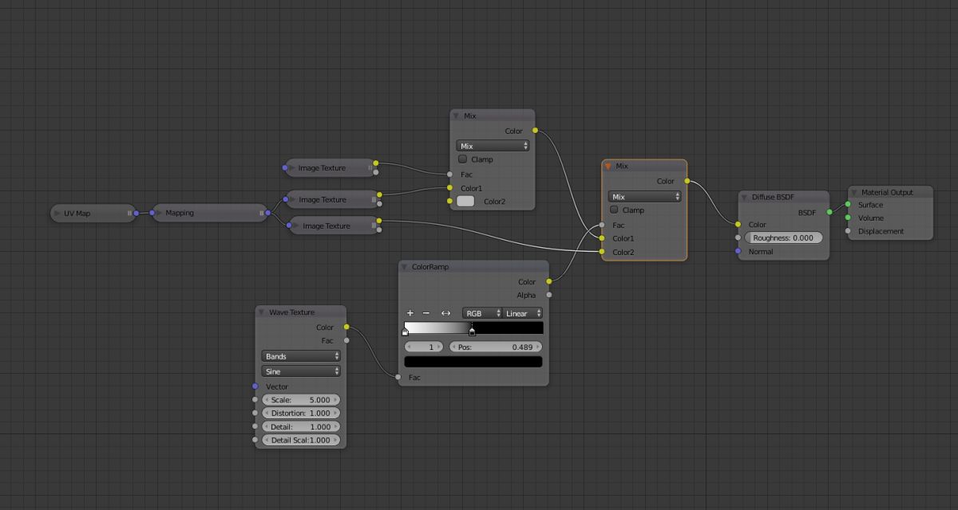Screen dimensions: 958x510
Task: Click the UV Map node output socket
Action: tap(137, 213)
